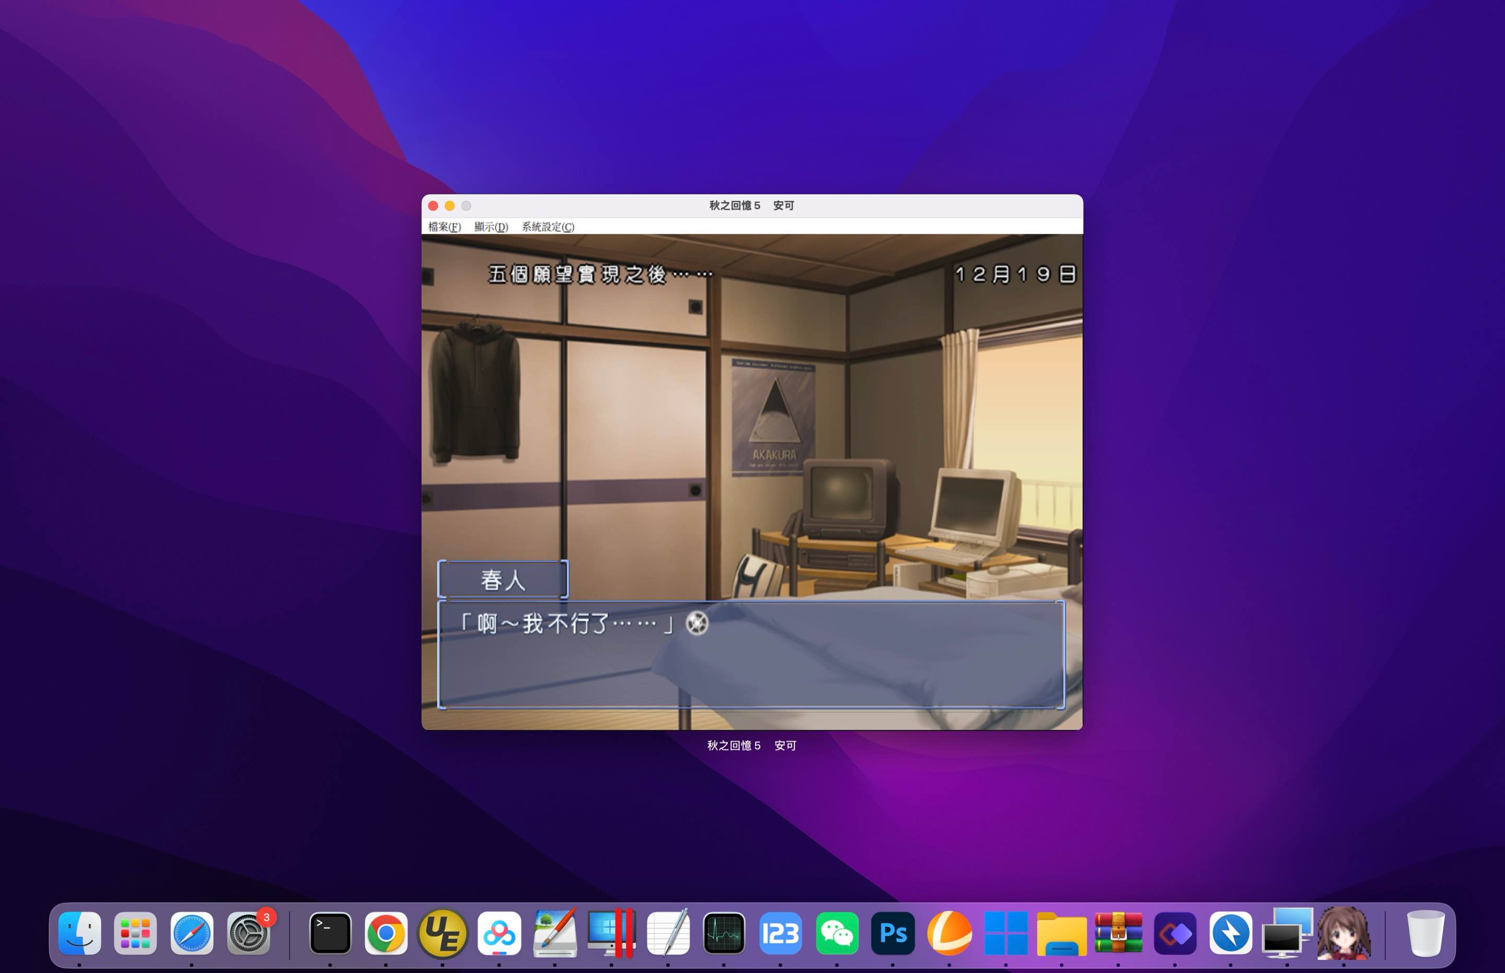Click the anime girl game icon
This screenshot has height=973, width=1505.
[1344, 933]
